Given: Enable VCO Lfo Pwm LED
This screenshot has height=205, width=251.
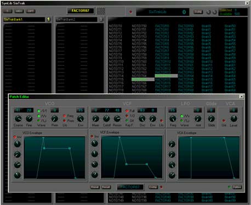Looking at the screenshot, I should [64, 121].
